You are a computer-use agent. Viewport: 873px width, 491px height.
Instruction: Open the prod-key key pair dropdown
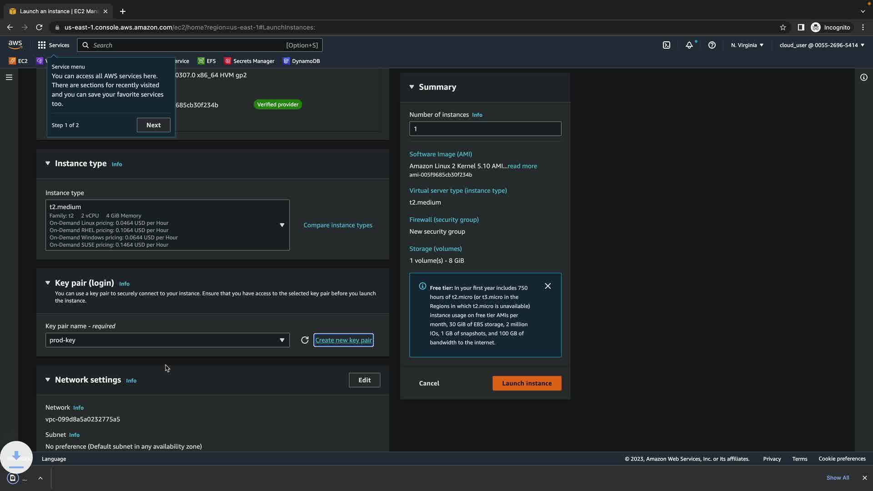[167, 340]
